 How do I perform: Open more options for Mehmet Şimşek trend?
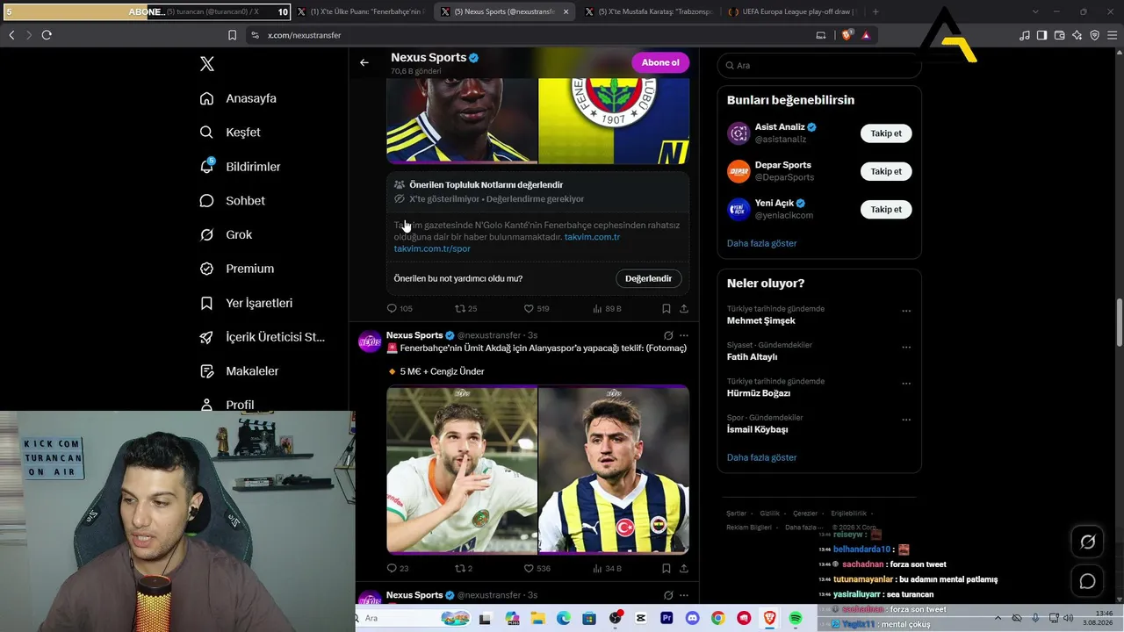[x=906, y=311]
